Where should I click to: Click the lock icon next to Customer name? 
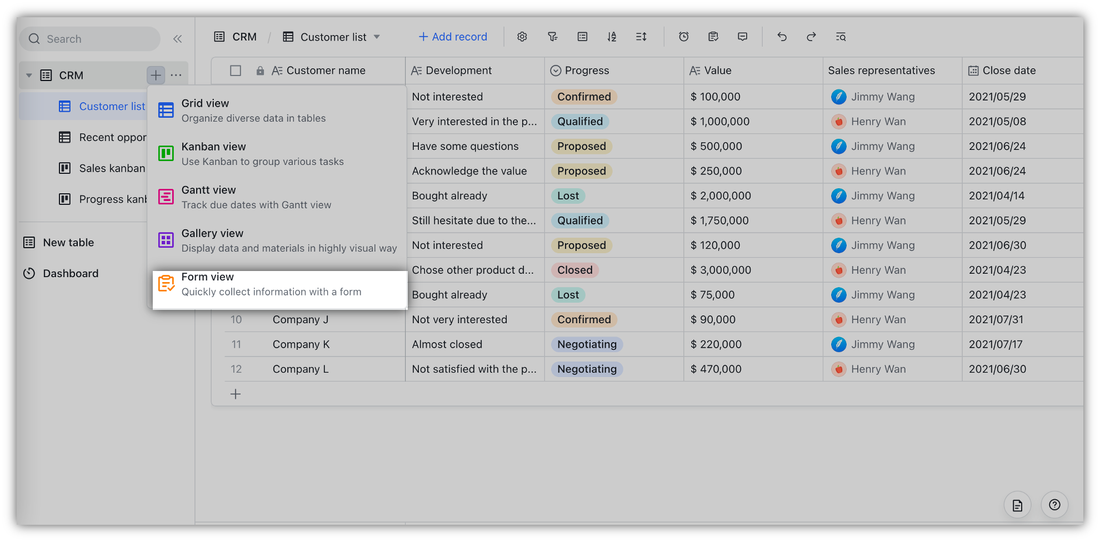tap(260, 71)
